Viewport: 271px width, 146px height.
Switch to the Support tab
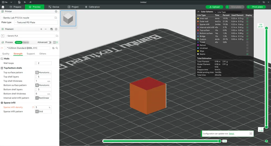31,54
